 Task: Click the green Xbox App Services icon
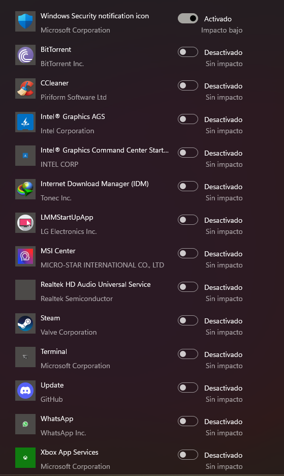[x=25, y=458]
